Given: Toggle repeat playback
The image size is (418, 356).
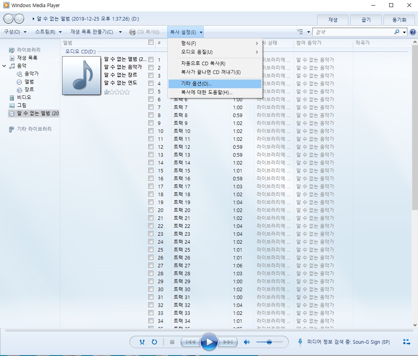Looking at the screenshot, I should coord(154,342).
